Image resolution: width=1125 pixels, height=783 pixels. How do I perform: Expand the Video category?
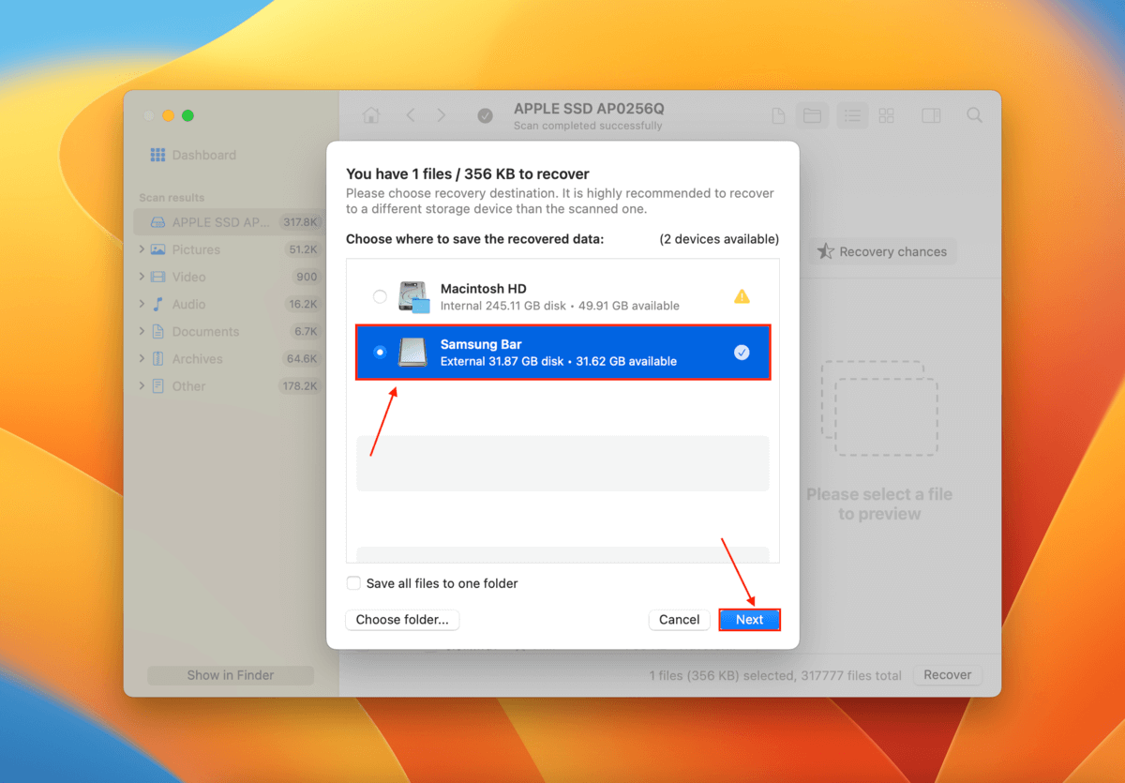142,277
